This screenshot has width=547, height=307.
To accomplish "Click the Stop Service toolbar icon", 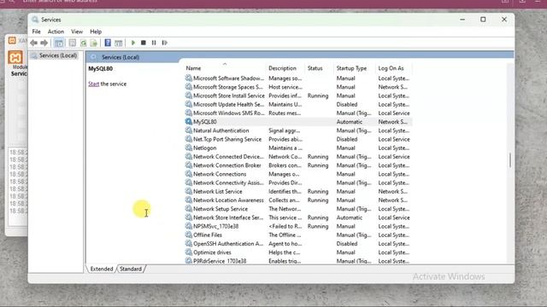I will [143, 43].
